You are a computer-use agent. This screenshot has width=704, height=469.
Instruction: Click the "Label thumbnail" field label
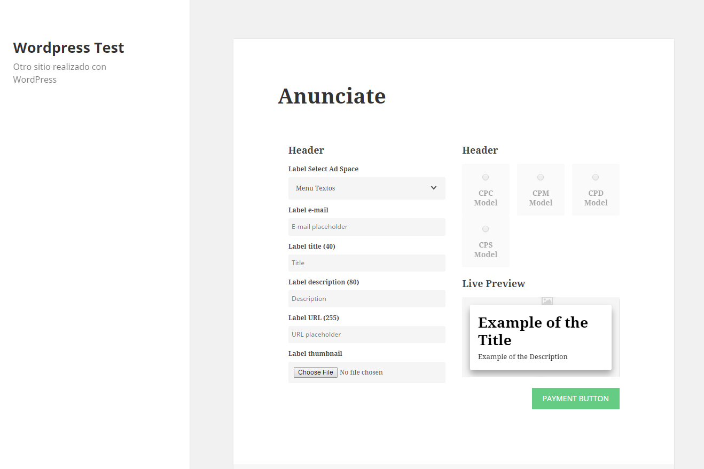point(315,354)
